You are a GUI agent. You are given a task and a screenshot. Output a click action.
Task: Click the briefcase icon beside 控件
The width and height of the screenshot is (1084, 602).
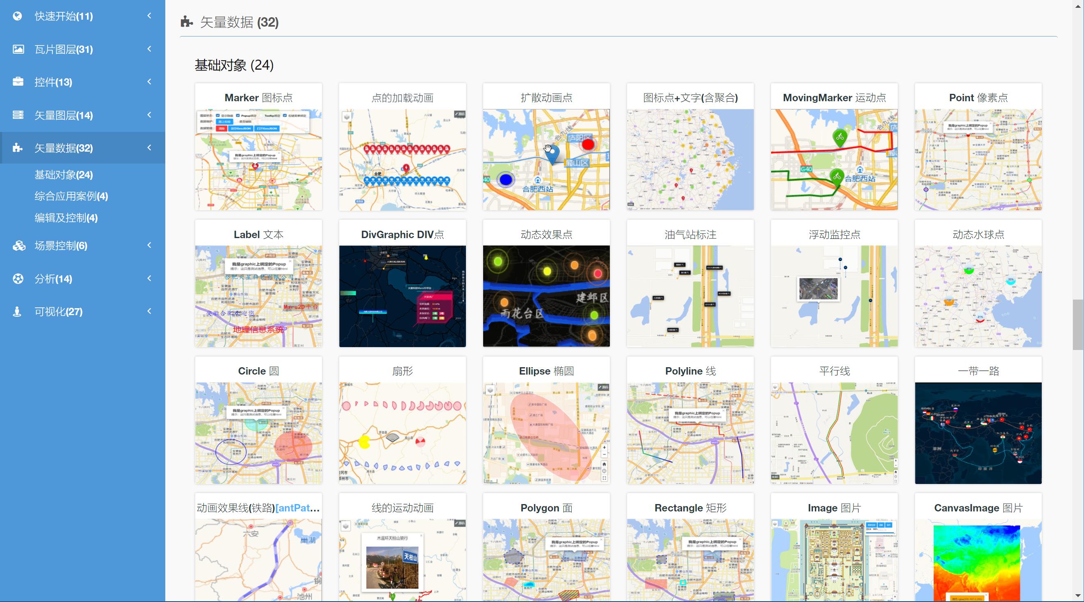pyautogui.click(x=18, y=82)
